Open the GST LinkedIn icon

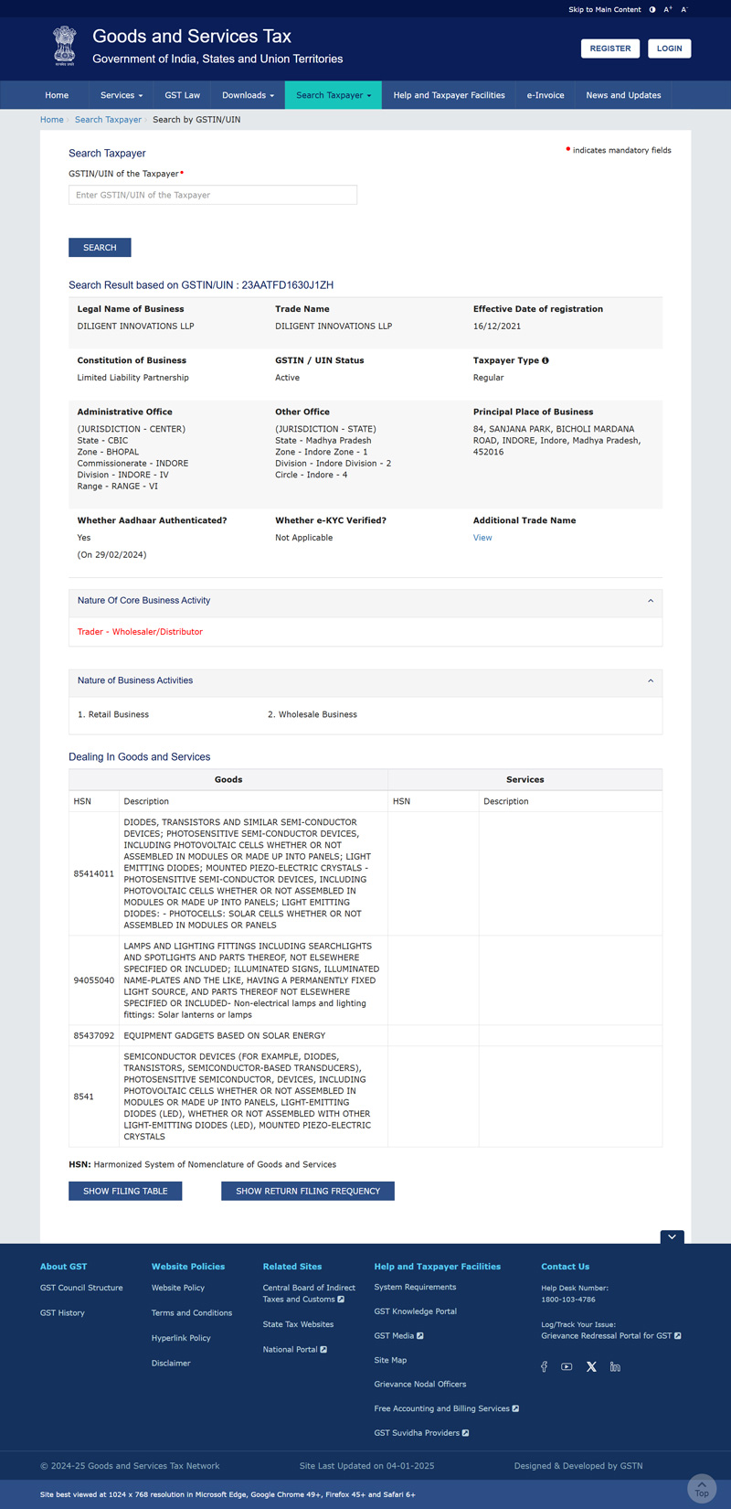tap(615, 1366)
